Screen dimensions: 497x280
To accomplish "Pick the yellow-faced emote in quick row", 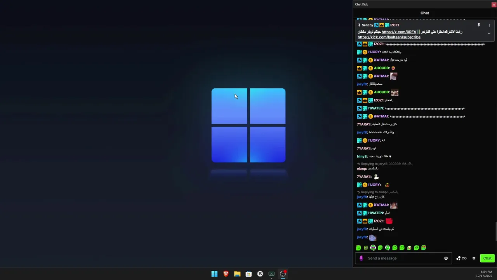I will (409, 248).
